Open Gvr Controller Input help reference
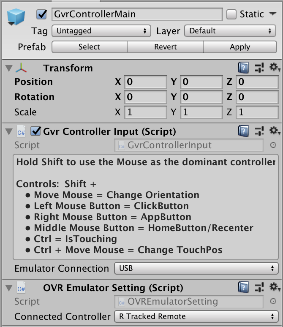283x327 pixels. coord(244,131)
